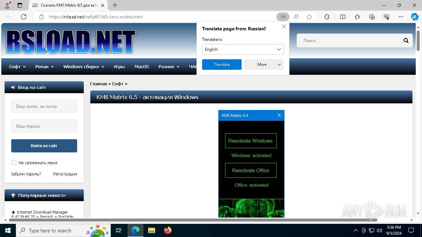Screen dimensions: 422x237
Task: Open the tab actions menu icon
Action: (20, 5)
